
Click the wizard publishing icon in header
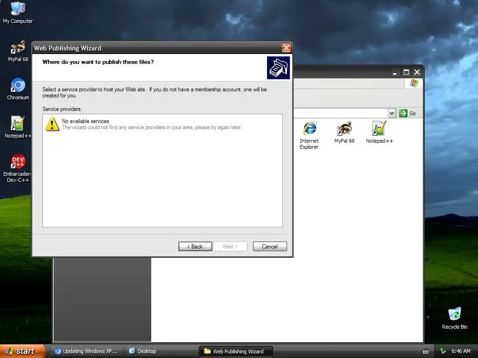[x=278, y=68]
